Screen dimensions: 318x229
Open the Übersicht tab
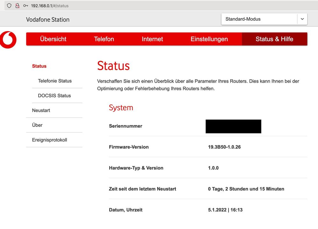click(53, 39)
